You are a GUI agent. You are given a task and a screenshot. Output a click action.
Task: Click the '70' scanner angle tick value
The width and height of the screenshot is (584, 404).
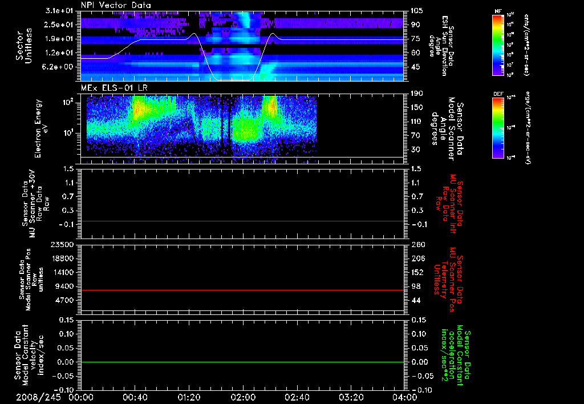coord(415,136)
